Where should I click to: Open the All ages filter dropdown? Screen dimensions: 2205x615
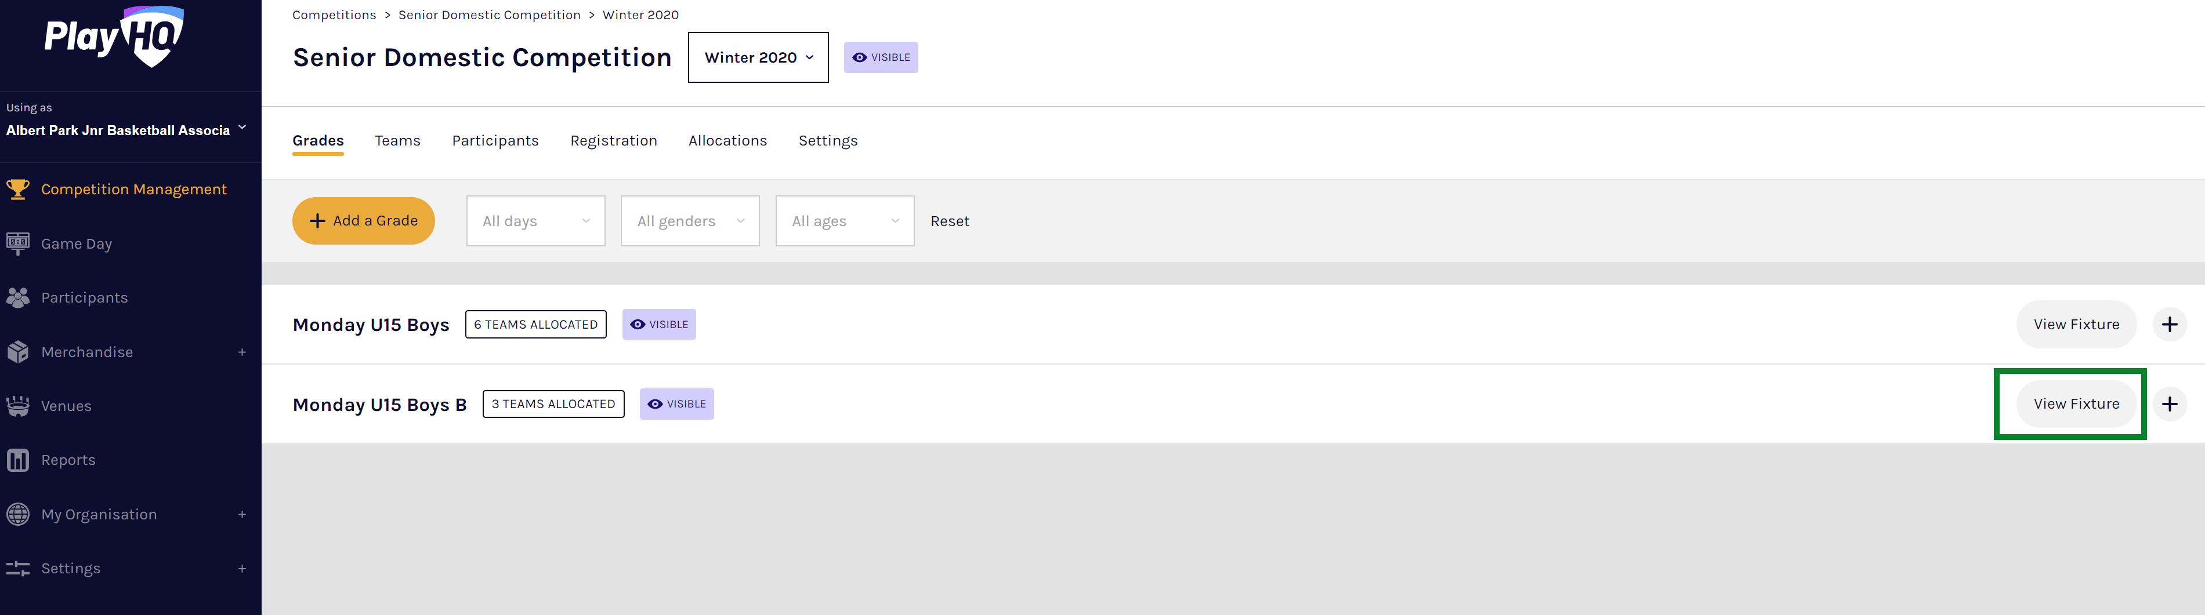pos(845,221)
